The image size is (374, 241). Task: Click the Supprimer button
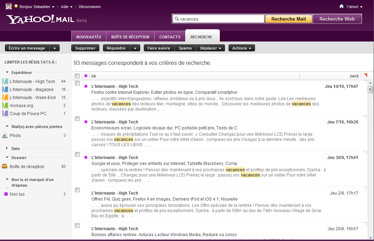(85, 48)
